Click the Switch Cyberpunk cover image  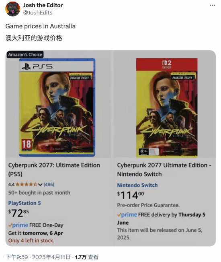click(x=167, y=108)
